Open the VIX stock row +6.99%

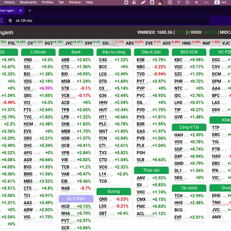pos(38,89)
